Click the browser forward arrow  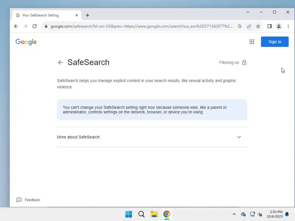pyautogui.click(x=25, y=26)
